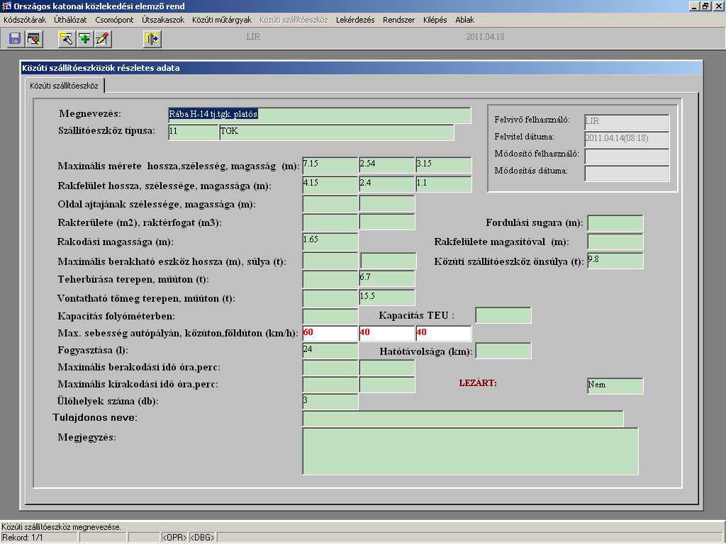Screen dimensions: 726x544
Task: Click the side door width input field
Action: (x=330, y=203)
